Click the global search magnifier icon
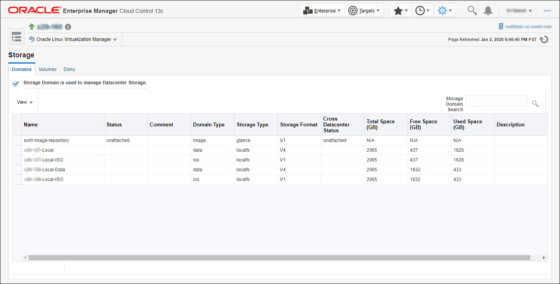This screenshot has width=560, height=284. 472,11
